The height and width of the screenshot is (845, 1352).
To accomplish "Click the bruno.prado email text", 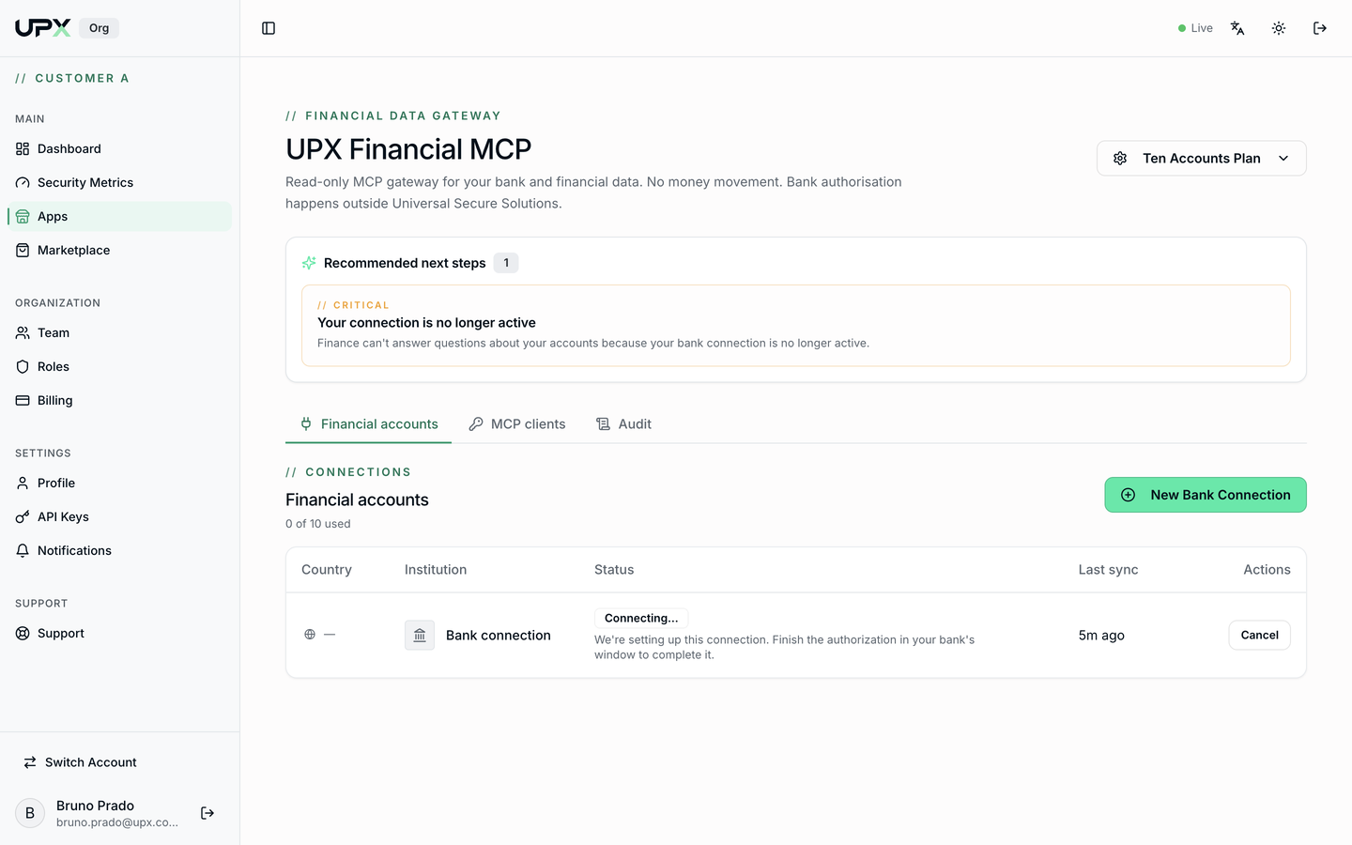I will (x=117, y=822).
